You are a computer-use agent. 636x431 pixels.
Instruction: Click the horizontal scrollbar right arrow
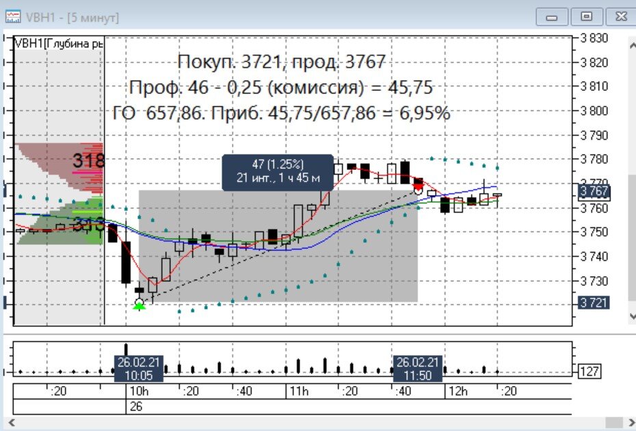coord(631,423)
